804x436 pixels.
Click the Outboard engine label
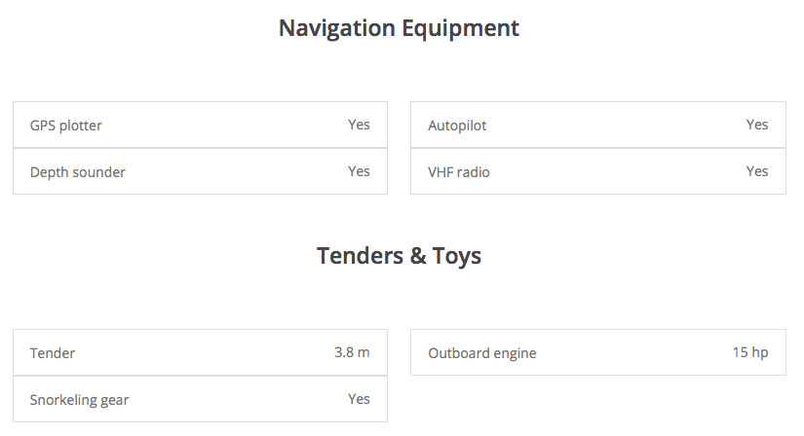(482, 353)
